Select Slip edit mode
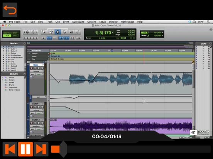The height and width of the screenshot is (159, 213). pos(7,36)
